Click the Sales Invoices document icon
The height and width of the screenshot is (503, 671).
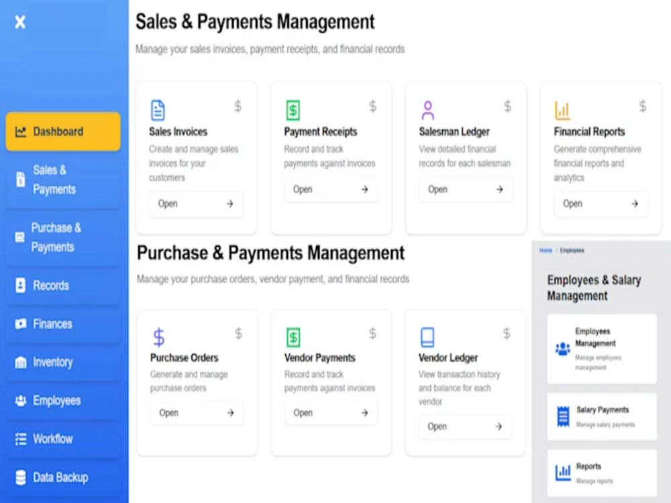click(x=158, y=110)
